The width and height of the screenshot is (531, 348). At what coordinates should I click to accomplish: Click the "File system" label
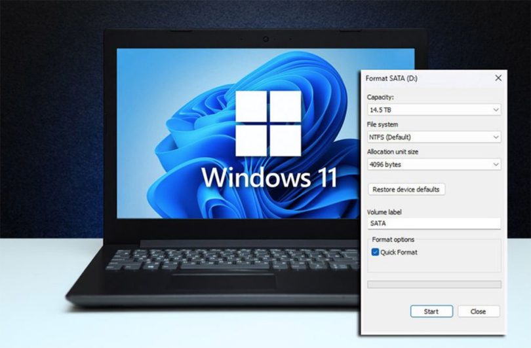click(x=382, y=124)
